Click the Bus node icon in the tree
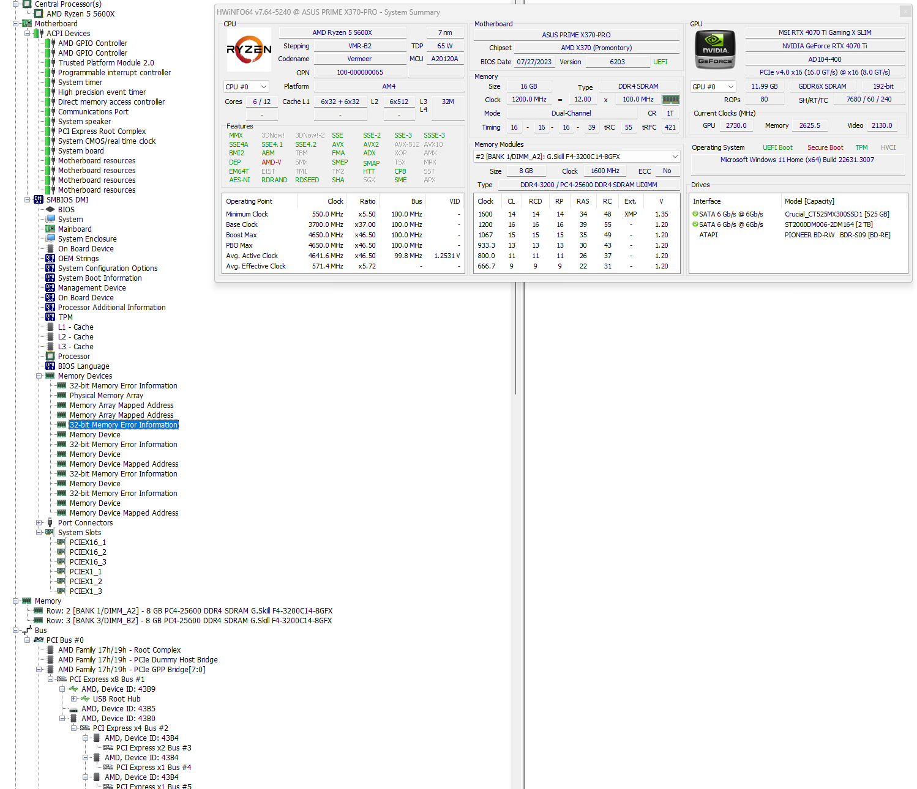 point(27,630)
